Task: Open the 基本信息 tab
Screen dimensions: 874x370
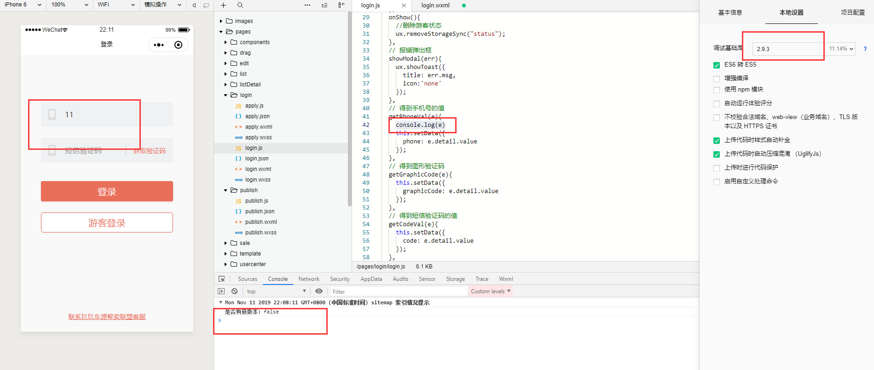Action: 730,12
